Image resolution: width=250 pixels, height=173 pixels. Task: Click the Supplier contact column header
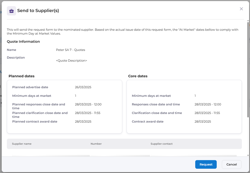click(161, 144)
